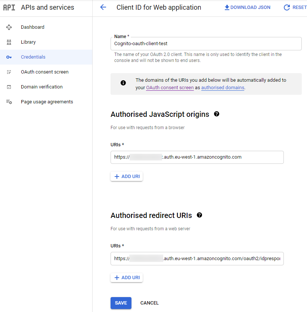Open the Library menu item
Image resolution: width=307 pixels, height=312 pixels.
point(46,42)
